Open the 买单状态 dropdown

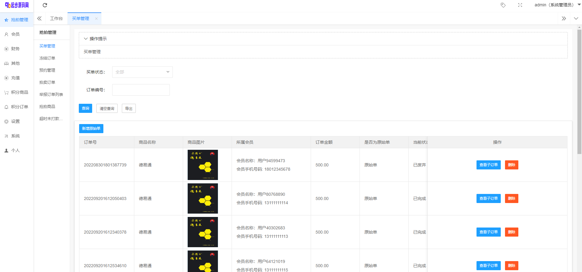(142, 72)
